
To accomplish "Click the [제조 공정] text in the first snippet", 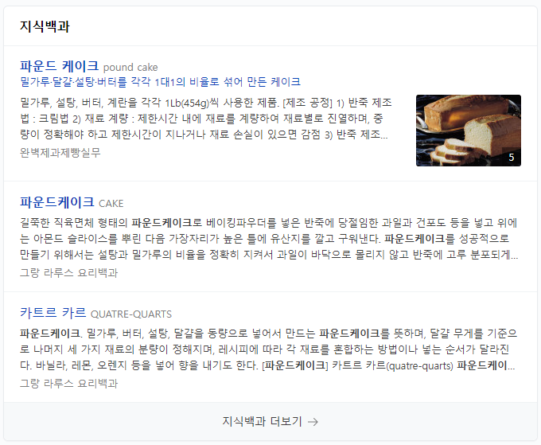I will [x=307, y=103].
